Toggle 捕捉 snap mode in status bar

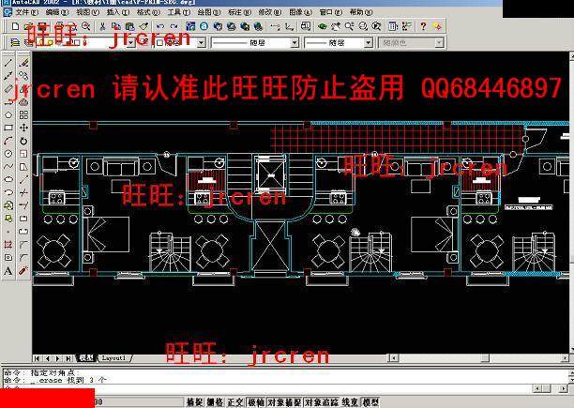pos(194,402)
